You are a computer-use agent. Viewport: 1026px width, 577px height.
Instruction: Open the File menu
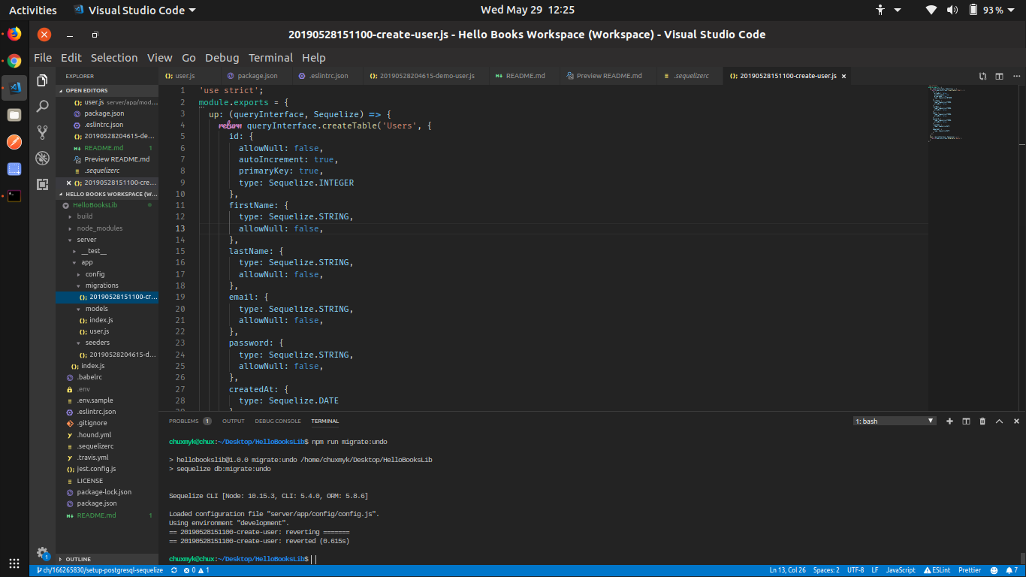click(43, 58)
